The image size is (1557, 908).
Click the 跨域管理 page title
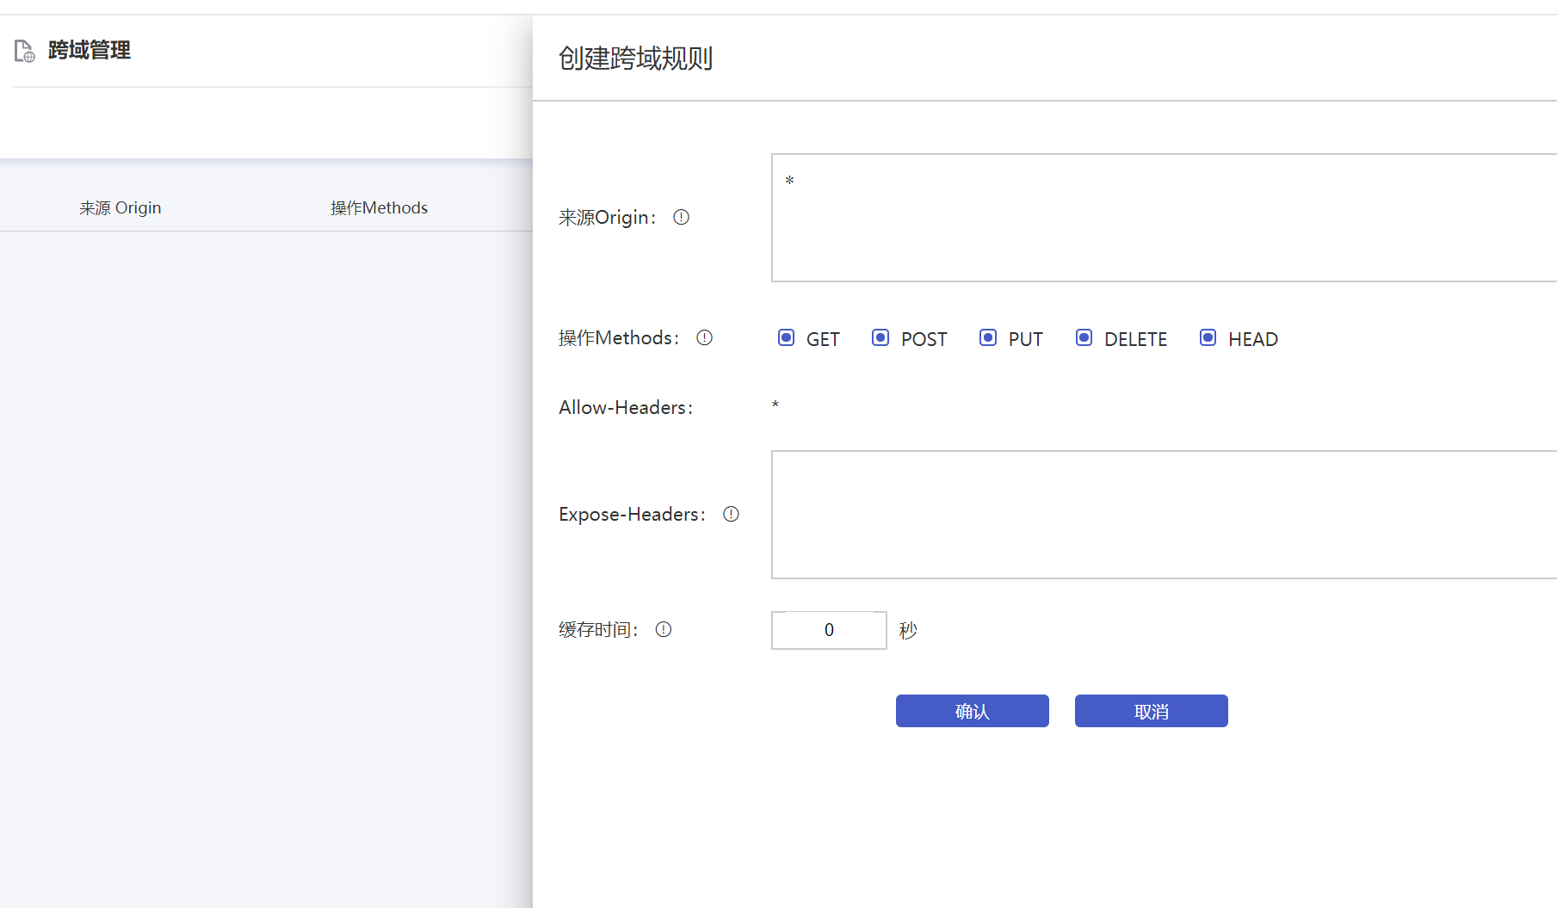[90, 50]
